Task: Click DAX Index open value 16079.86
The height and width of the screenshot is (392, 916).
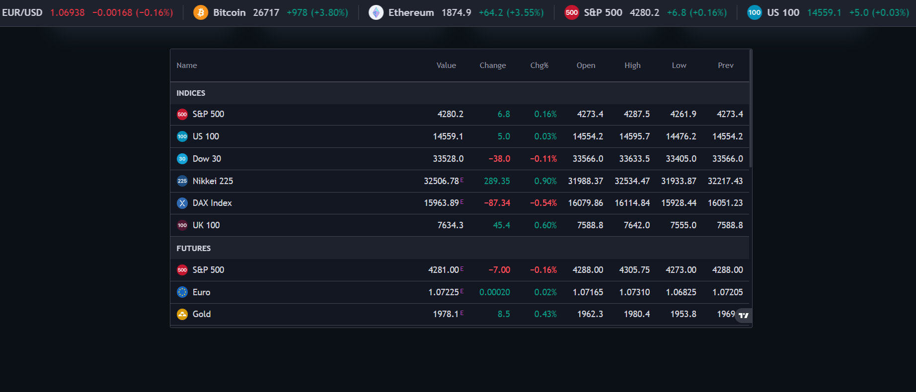Action: click(586, 203)
